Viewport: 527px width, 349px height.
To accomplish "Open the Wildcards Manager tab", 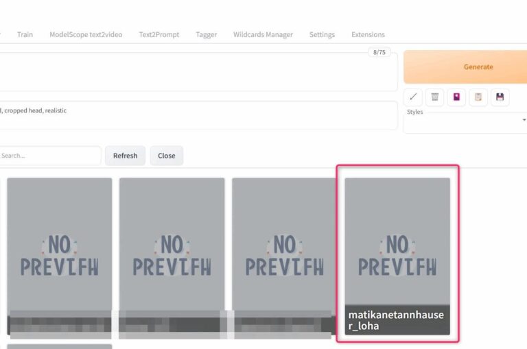I will click(x=263, y=34).
